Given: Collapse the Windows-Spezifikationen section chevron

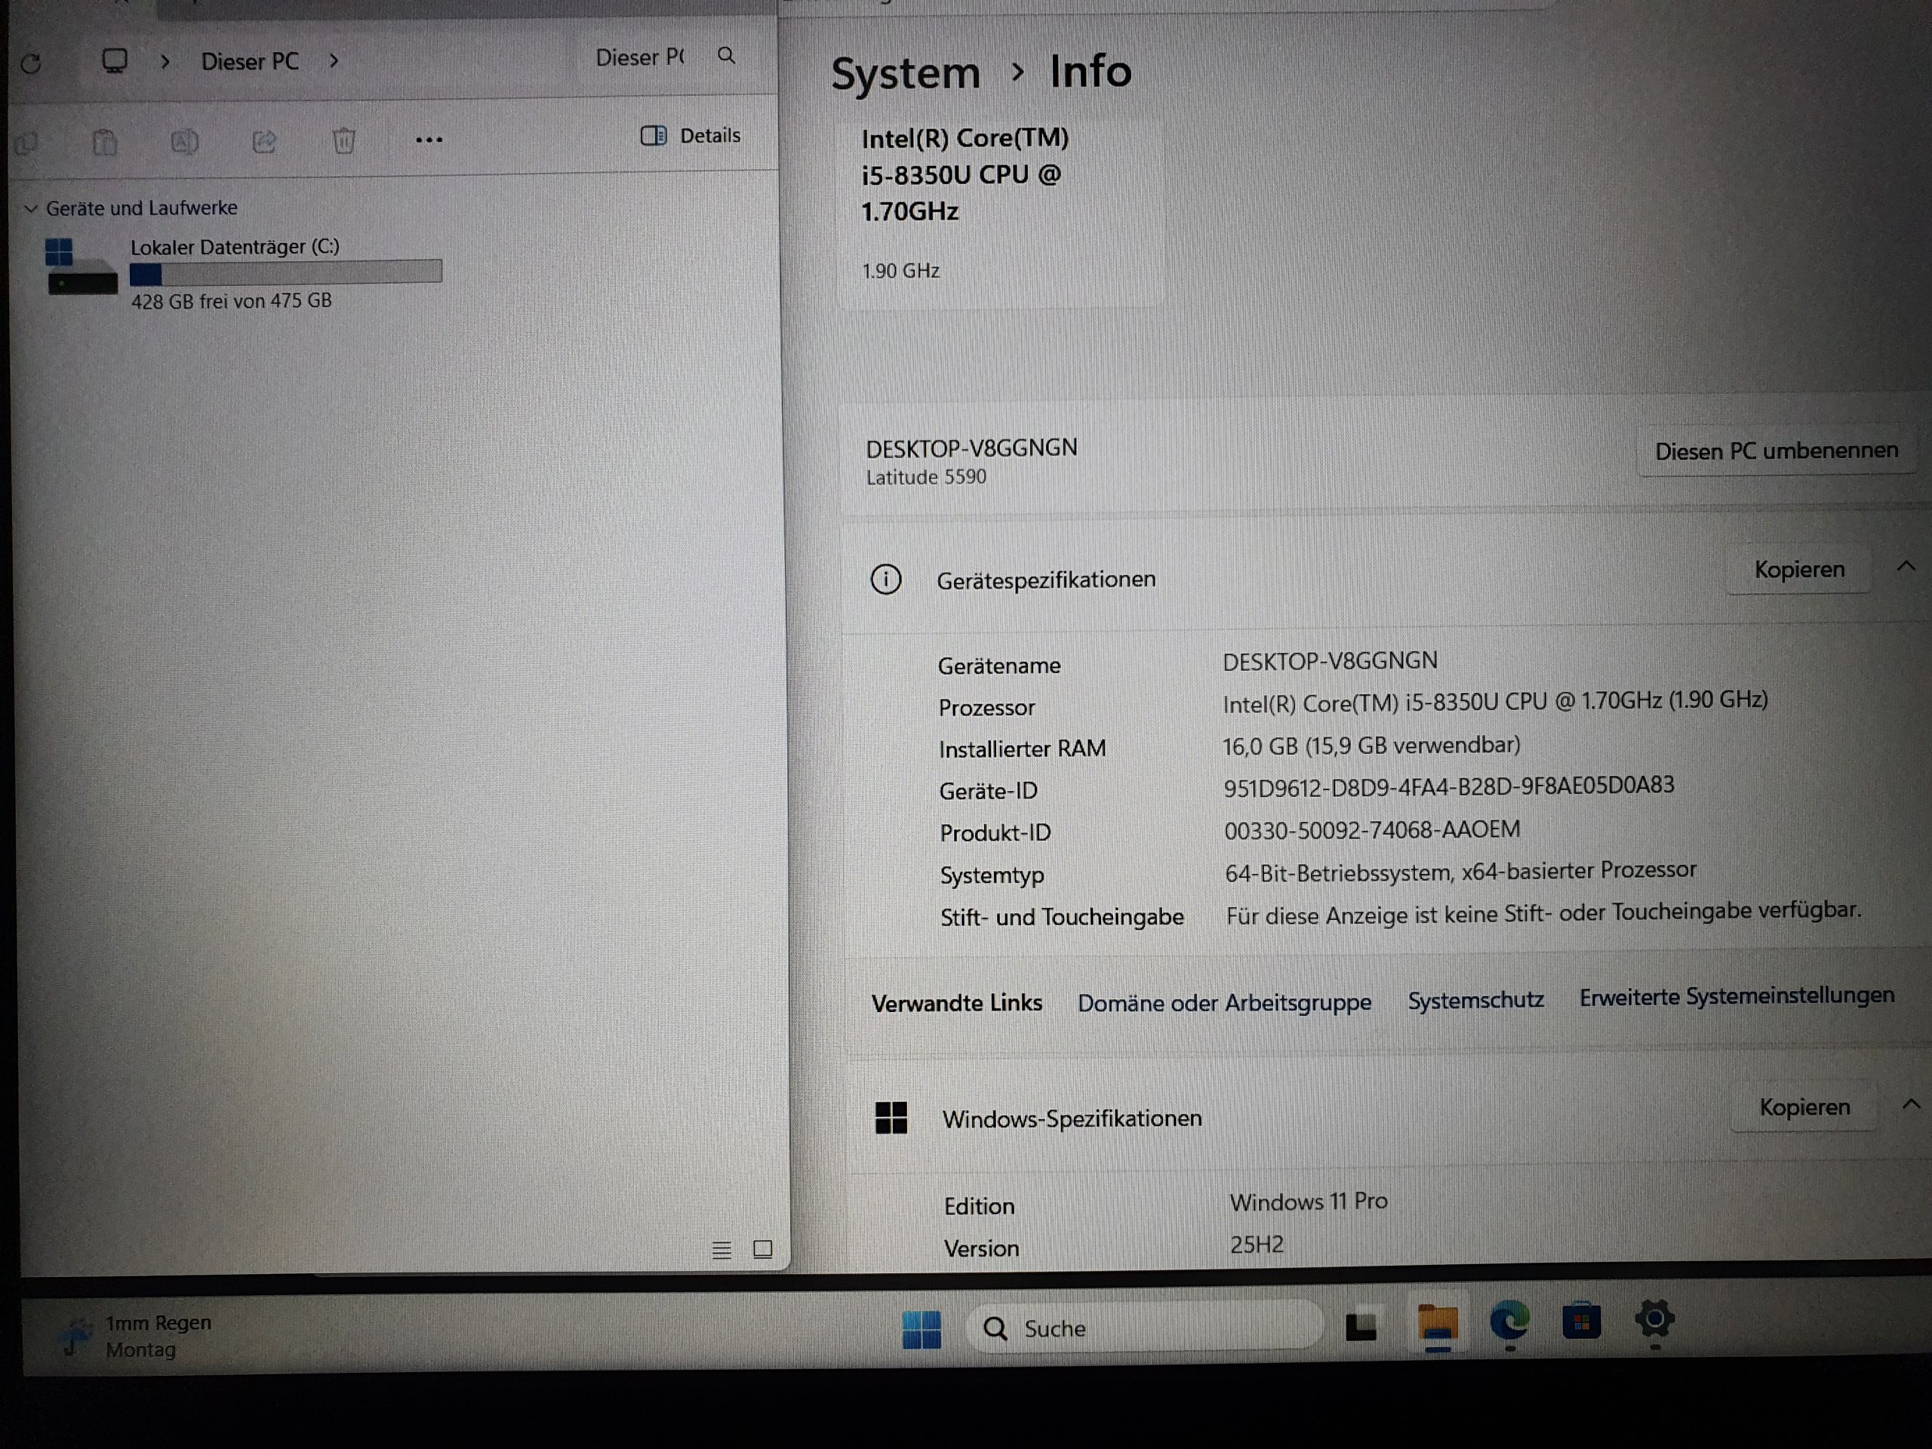Looking at the screenshot, I should (x=1911, y=1105).
